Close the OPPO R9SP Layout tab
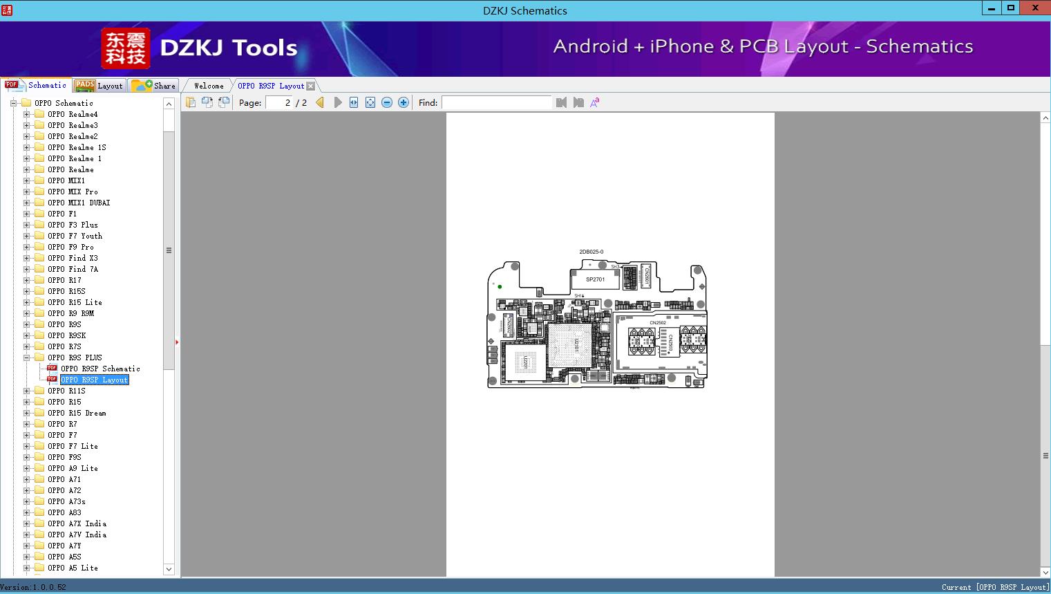Screen dimensions: 1051x594 point(311,86)
